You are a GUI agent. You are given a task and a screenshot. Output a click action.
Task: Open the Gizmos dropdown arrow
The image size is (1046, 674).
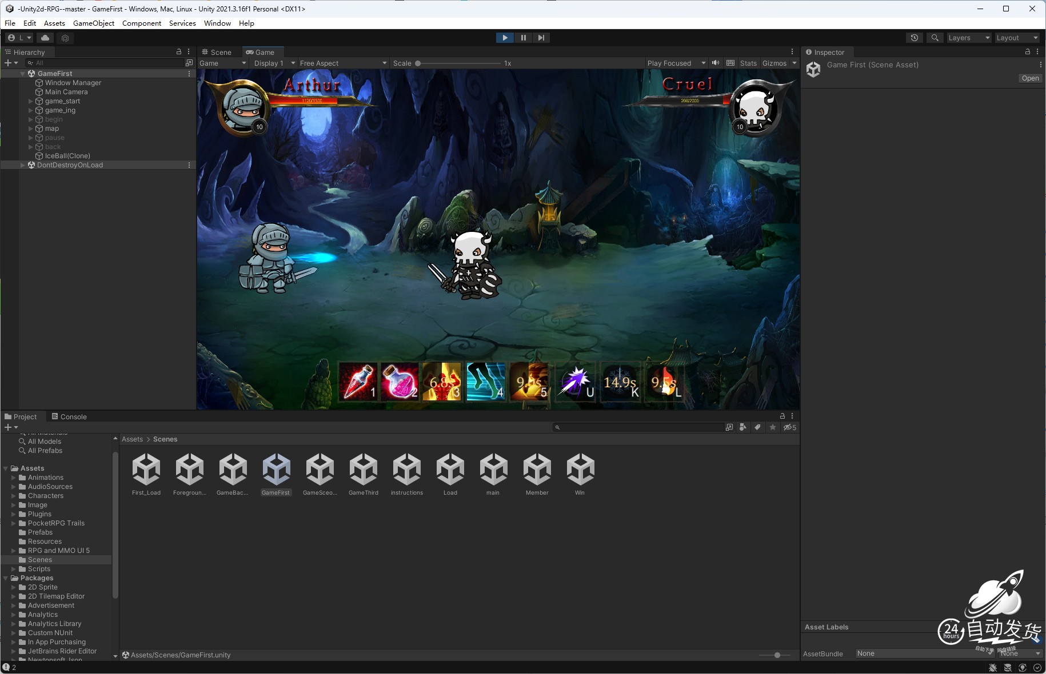795,63
